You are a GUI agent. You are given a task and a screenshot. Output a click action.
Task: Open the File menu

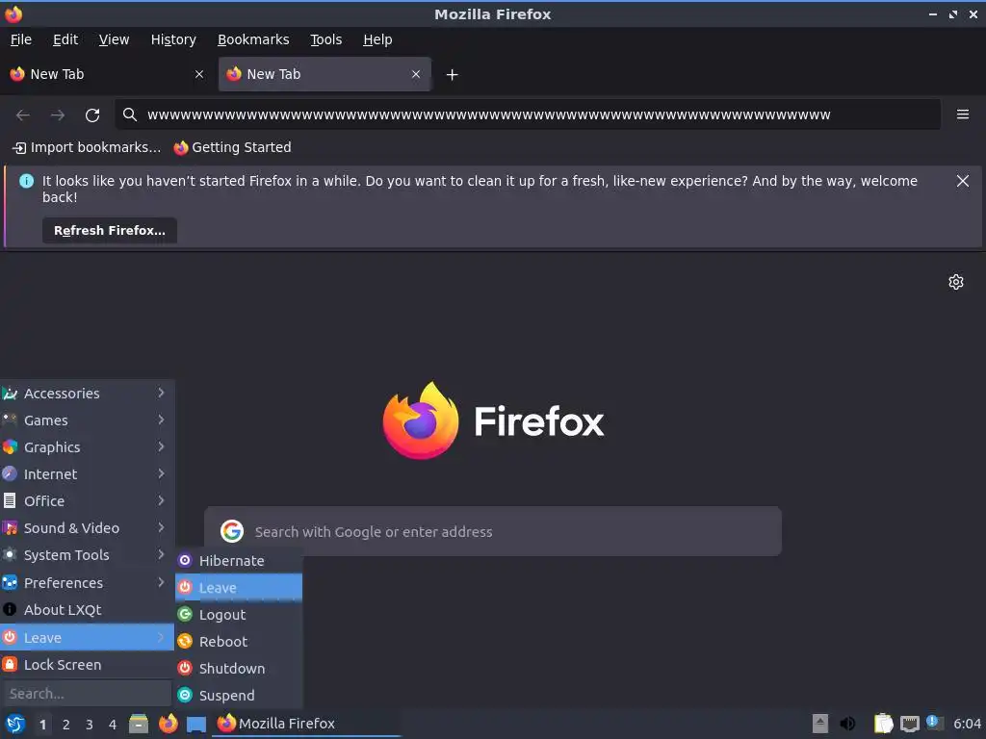(21, 39)
